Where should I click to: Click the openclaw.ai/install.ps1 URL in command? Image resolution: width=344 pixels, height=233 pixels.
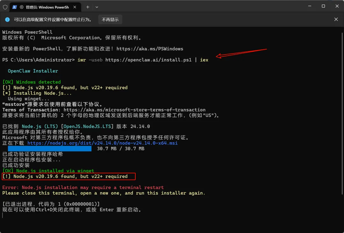coord(148,60)
